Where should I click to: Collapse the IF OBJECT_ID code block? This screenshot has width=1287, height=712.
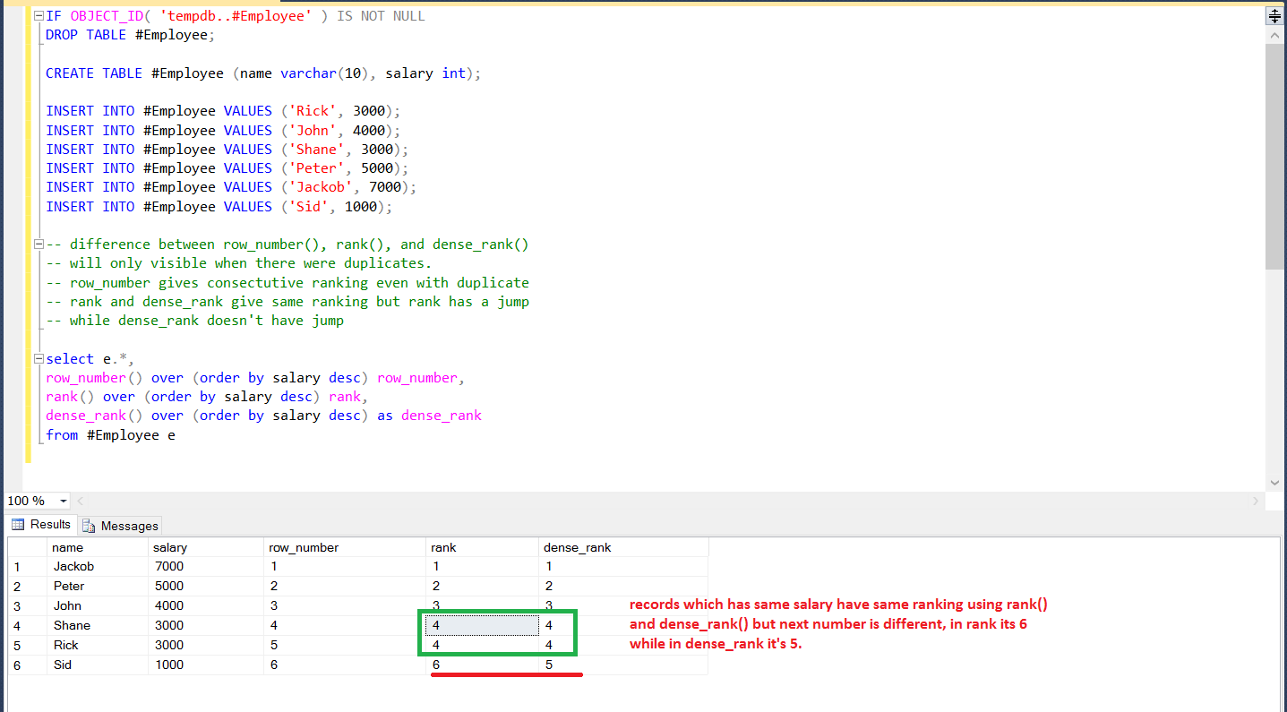(38, 16)
